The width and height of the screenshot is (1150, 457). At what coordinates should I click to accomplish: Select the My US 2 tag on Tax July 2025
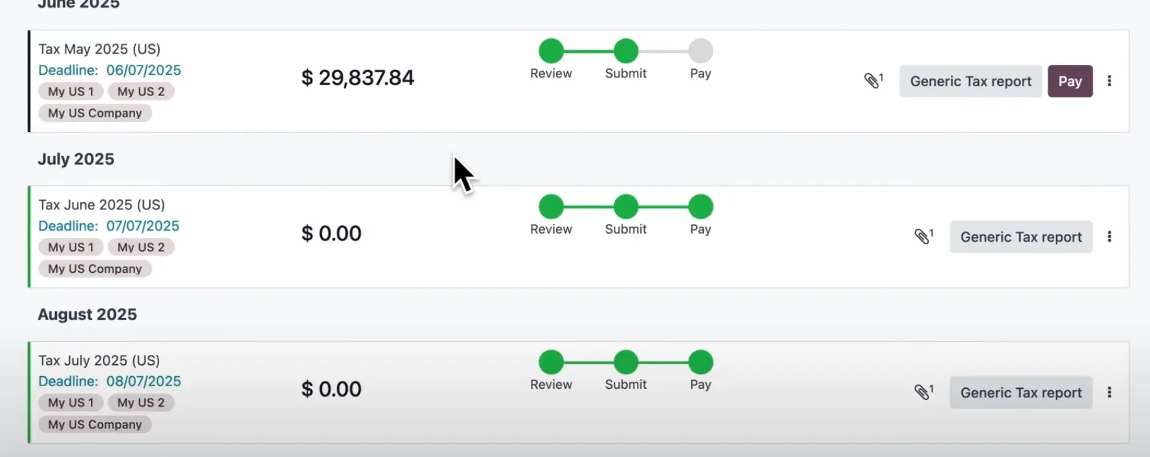141,403
